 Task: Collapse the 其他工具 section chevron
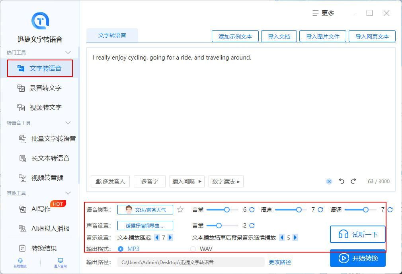coord(68,193)
